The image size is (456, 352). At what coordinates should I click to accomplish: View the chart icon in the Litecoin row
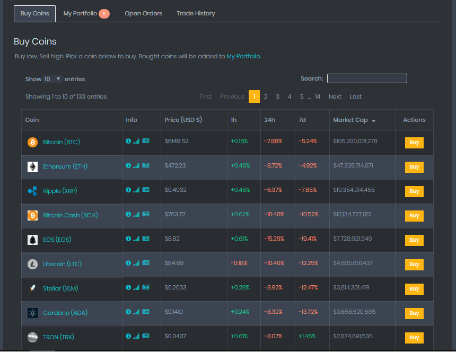[x=136, y=263]
